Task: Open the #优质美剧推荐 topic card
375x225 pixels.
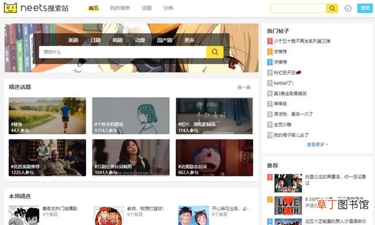Action: (47, 158)
